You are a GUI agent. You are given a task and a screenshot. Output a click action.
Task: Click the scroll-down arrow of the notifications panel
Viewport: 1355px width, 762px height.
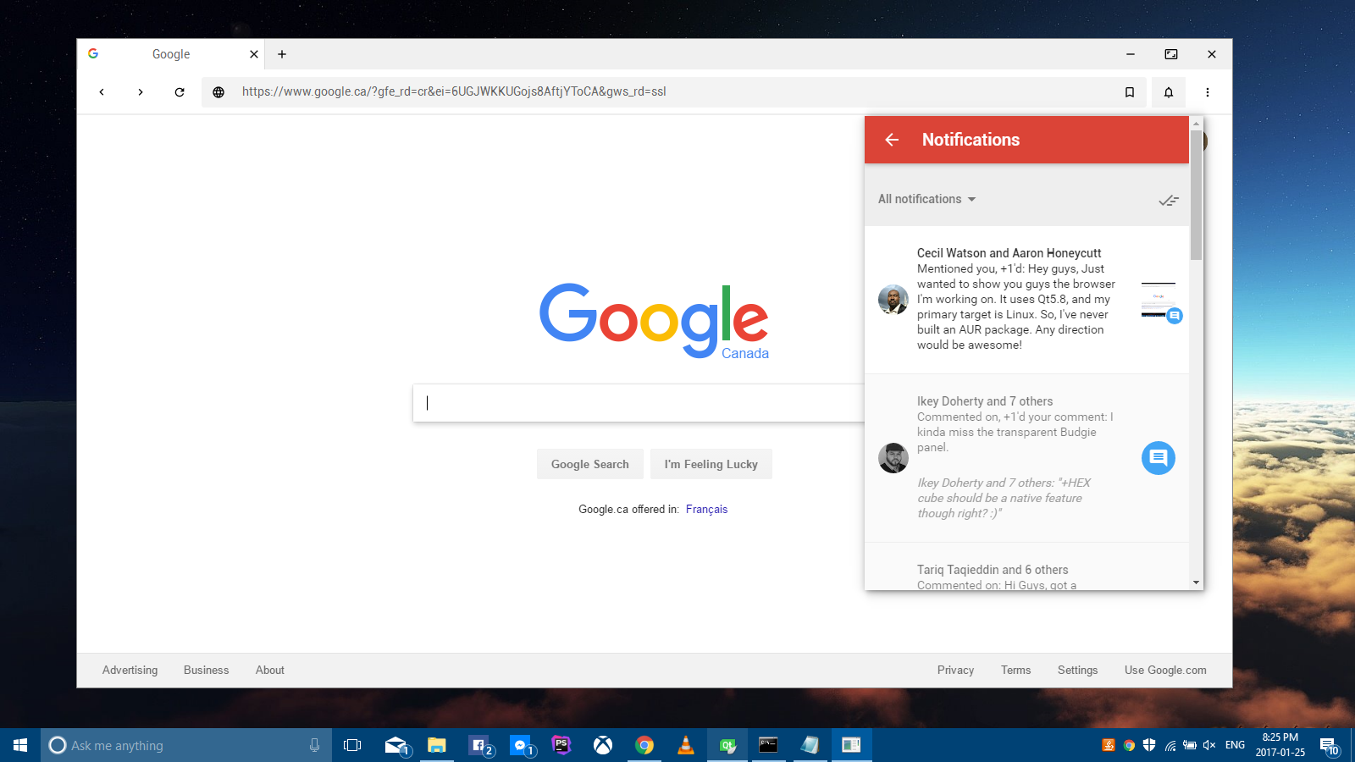click(1197, 583)
